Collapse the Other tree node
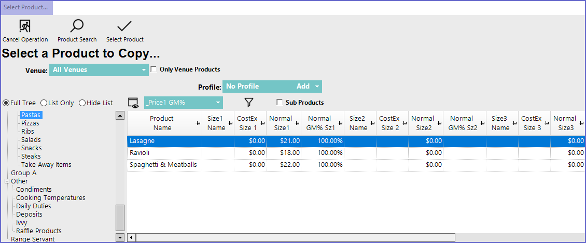Image resolution: width=586 pixels, height=243 pixels. [7, 181]
